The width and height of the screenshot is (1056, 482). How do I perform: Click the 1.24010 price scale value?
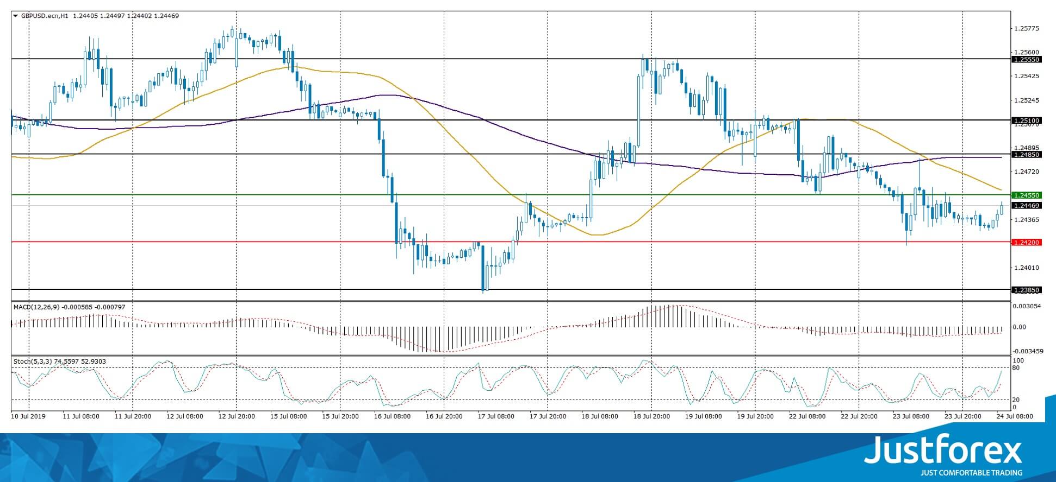[1027, 268]
